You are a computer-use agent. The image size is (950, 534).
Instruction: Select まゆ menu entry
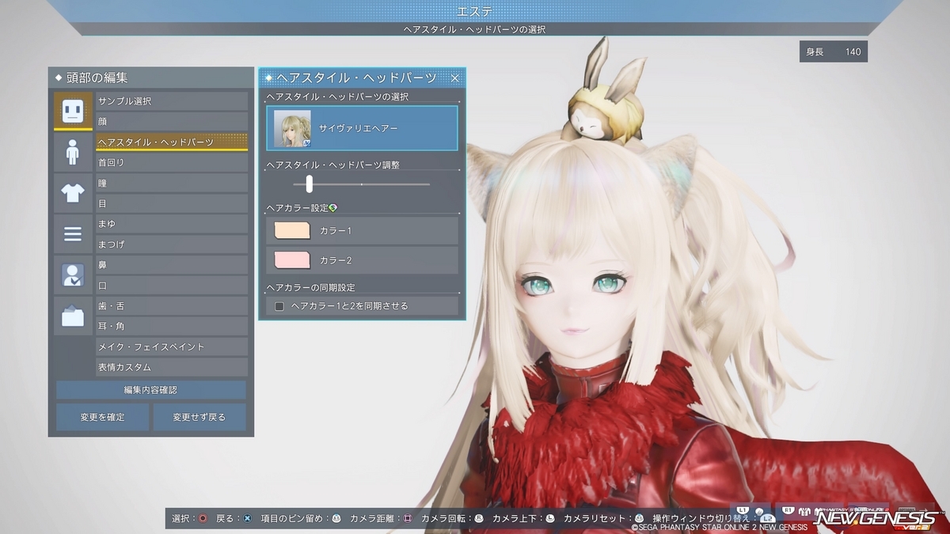pyautogui.click(x=172, y=224)
